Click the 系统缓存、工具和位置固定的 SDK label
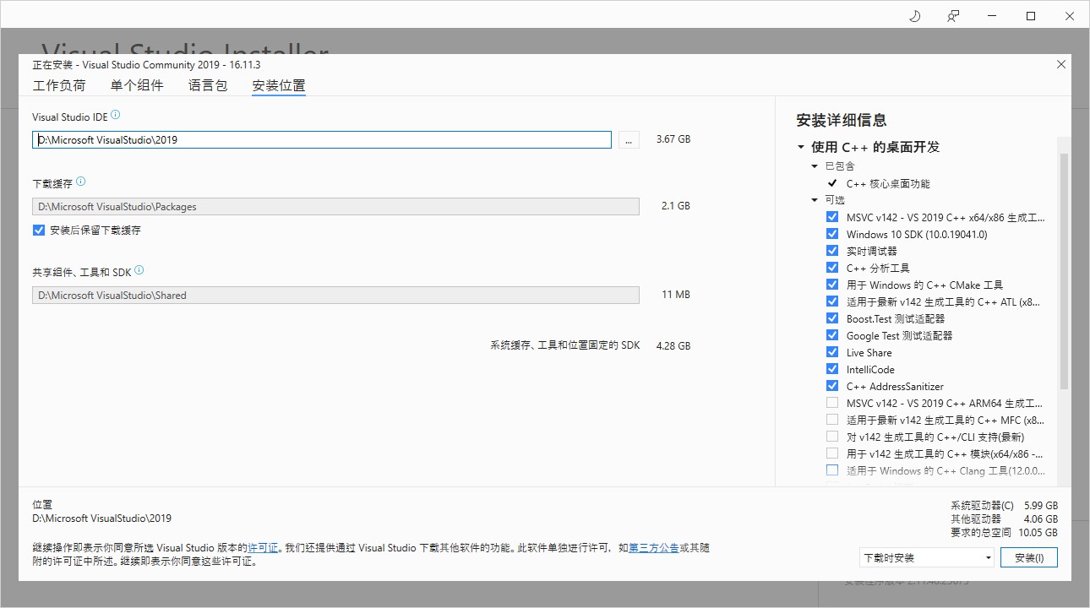1090x608 pixels. (565, 345)
